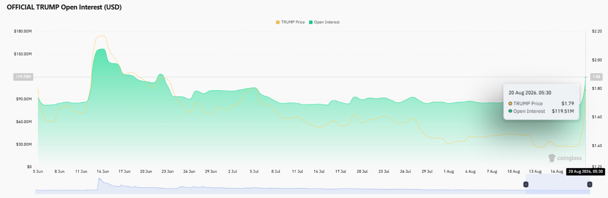Click the 11 Jul x-axis date label

(297, 171)
